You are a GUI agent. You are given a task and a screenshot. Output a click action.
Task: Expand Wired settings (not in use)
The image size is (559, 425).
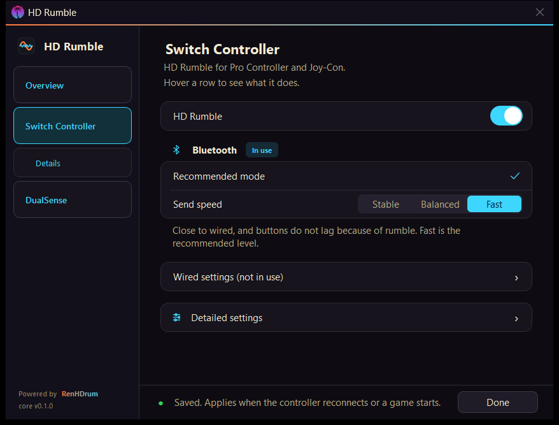(x=346, y=277)
